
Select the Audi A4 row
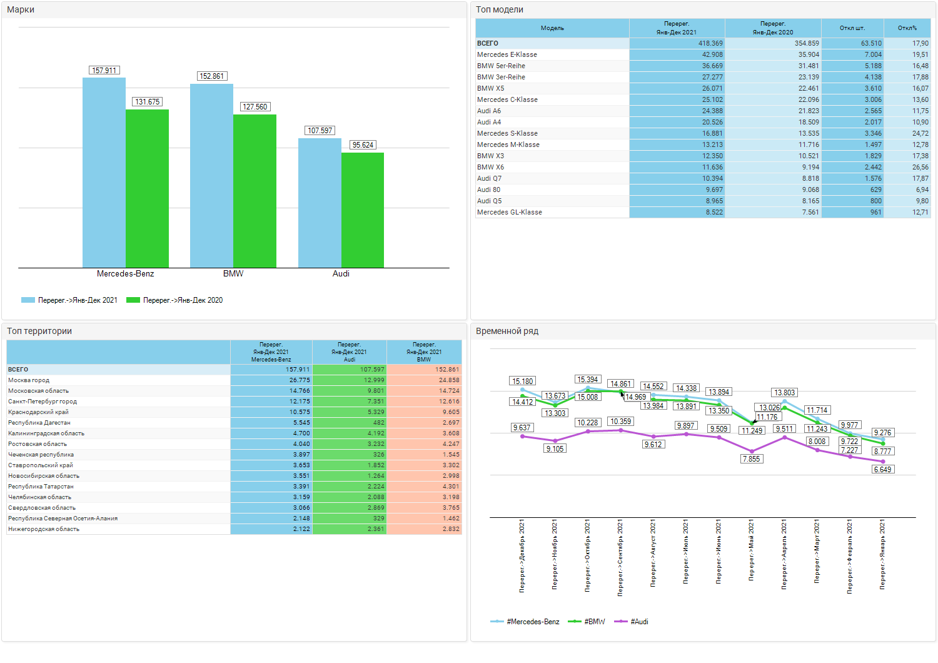click(x=703, y=122)
